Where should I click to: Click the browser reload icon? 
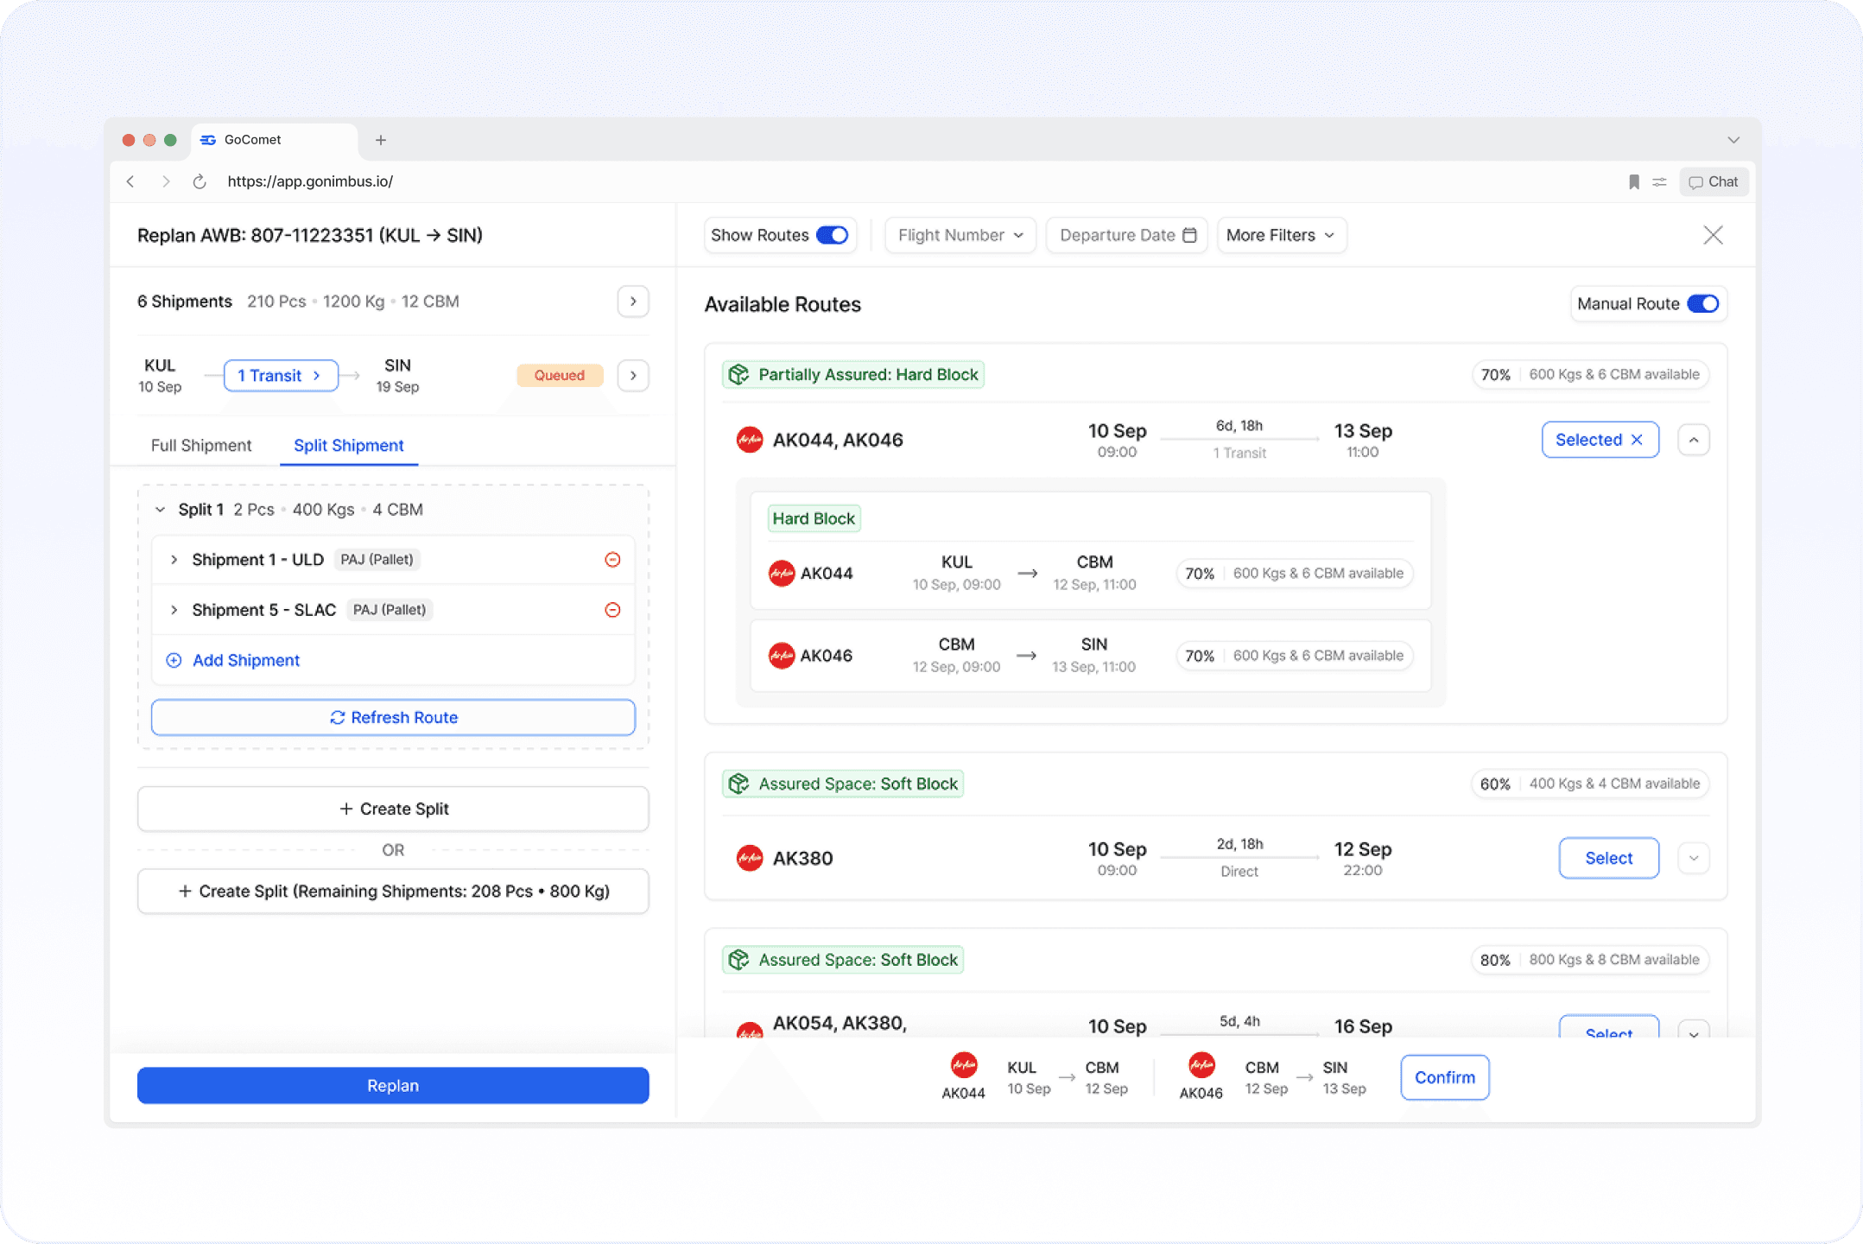point(200,181)
